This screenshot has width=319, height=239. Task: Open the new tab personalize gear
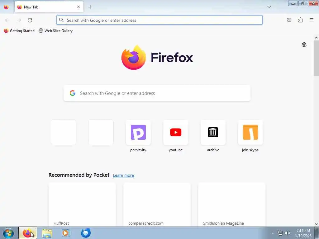(x=304, y=45)
